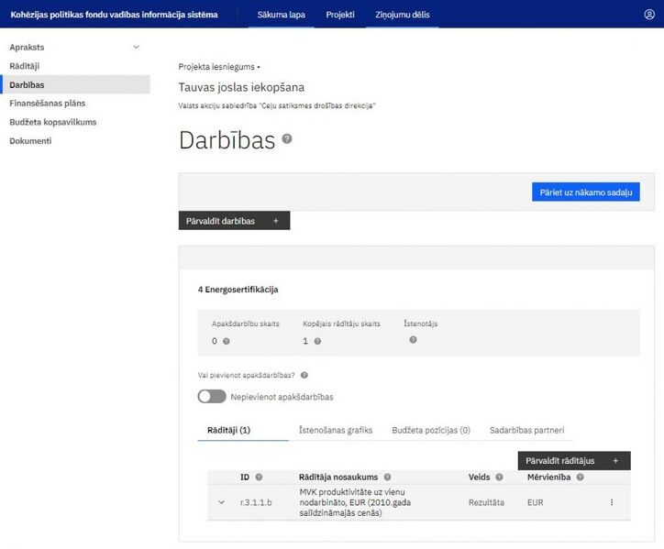The height and width of the screenshot is (549, 664).
Task: Open three-dot menu for r.3.1.1.b row
Action: click(612, 502)
